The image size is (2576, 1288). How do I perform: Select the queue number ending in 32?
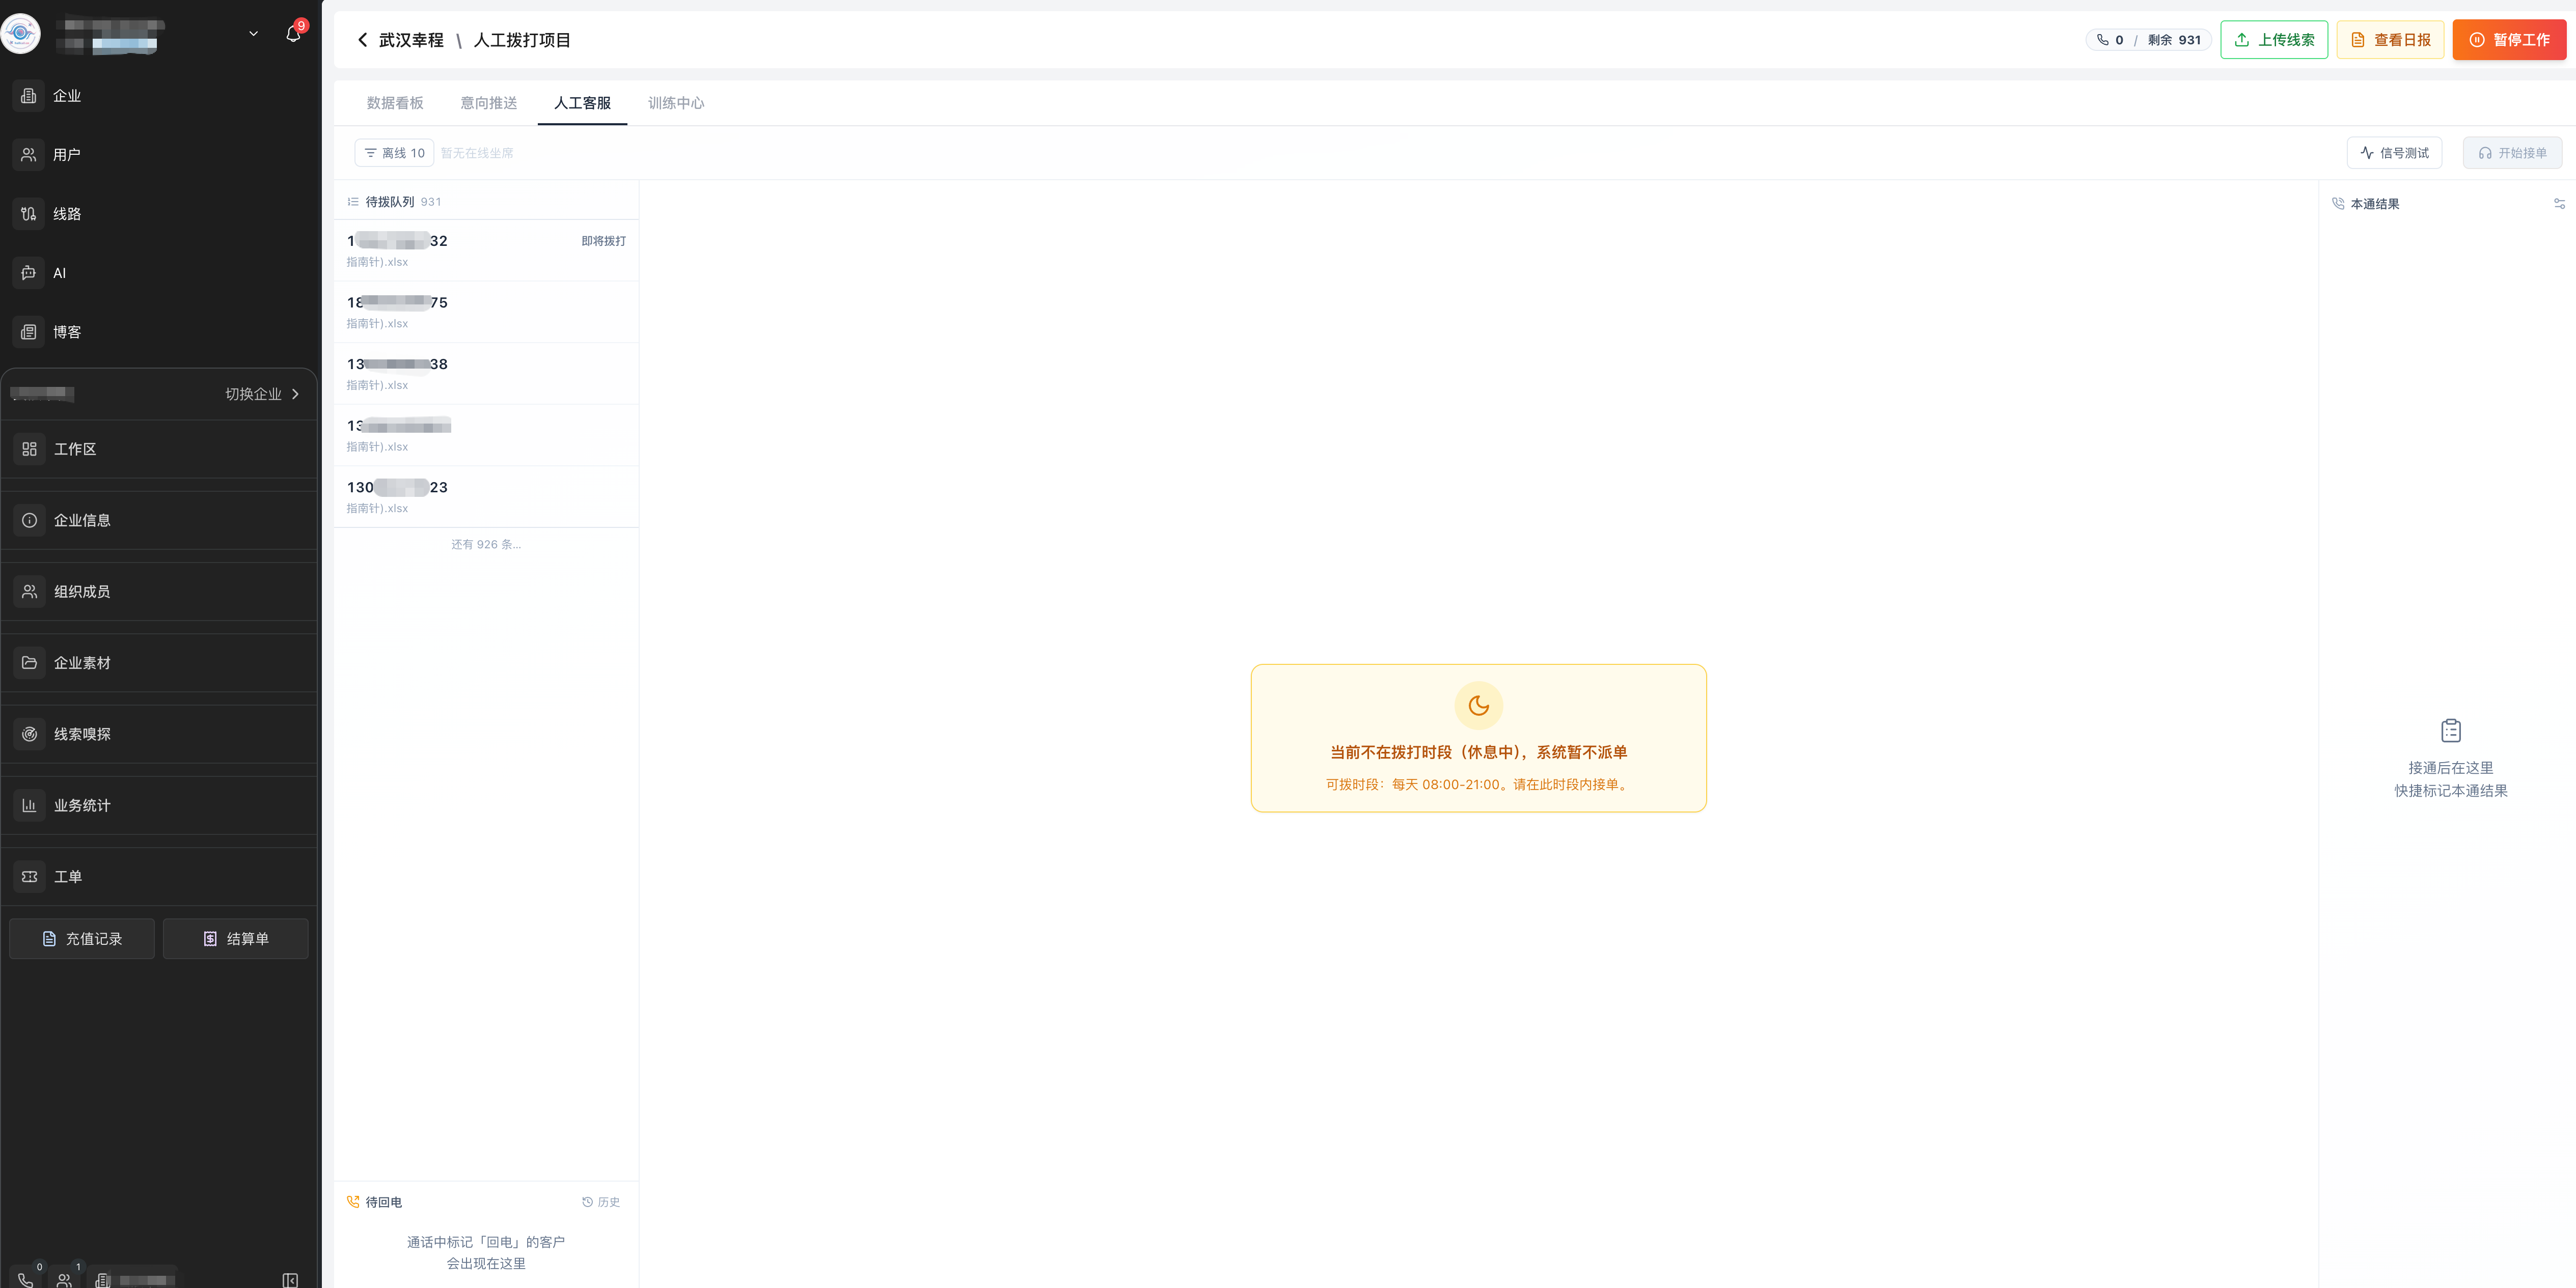coord(486,251)
